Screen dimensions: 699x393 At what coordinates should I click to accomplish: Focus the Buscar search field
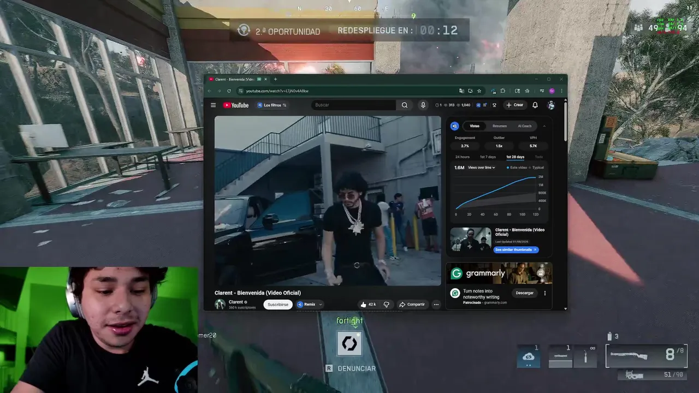[354, 105]
